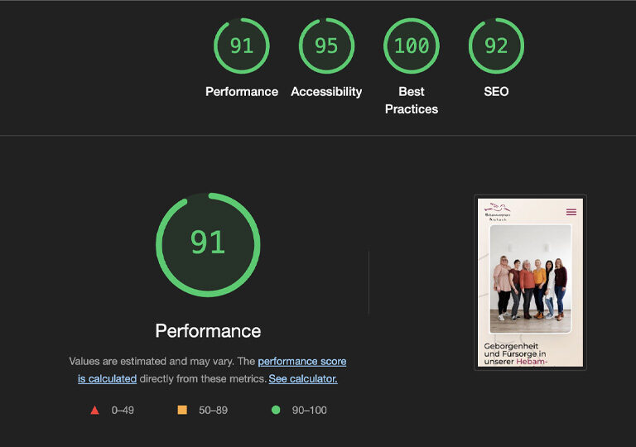Click the red triangle legend icon
The height and width of the screenshot is (447, 636).
pos(94,410)
